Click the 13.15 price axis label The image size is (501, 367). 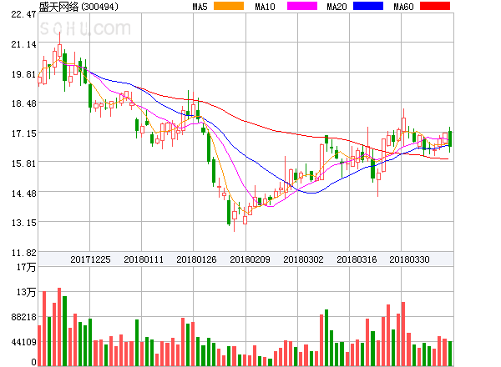click(23, 223)
